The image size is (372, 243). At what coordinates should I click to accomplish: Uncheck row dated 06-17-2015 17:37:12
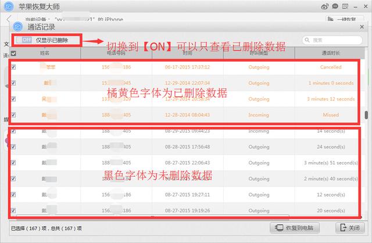coord(13,67)
